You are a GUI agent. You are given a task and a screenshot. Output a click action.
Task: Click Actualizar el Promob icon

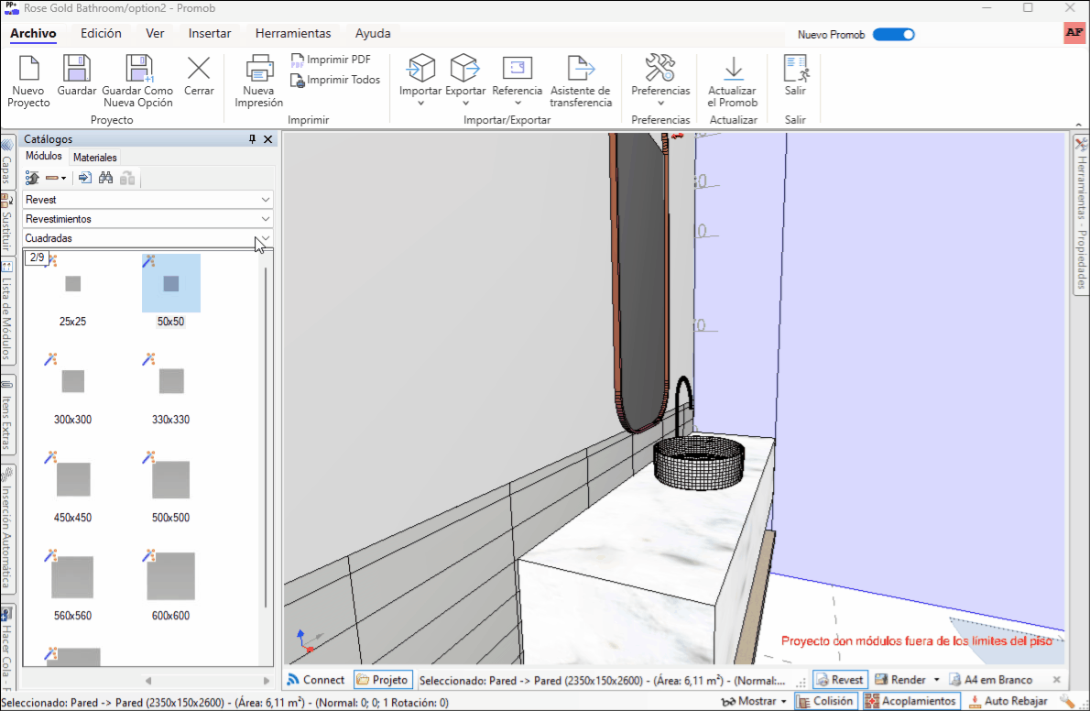(732, 70)
